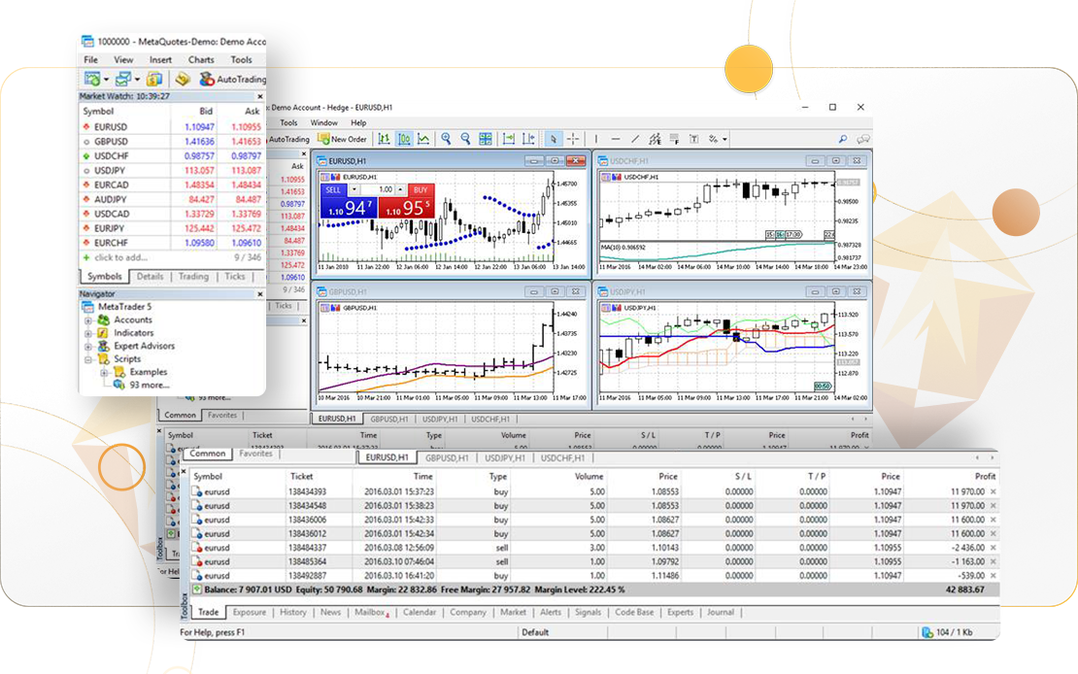
Task: Select the crosshair cursor tool
Action: [x=573, y=139]
